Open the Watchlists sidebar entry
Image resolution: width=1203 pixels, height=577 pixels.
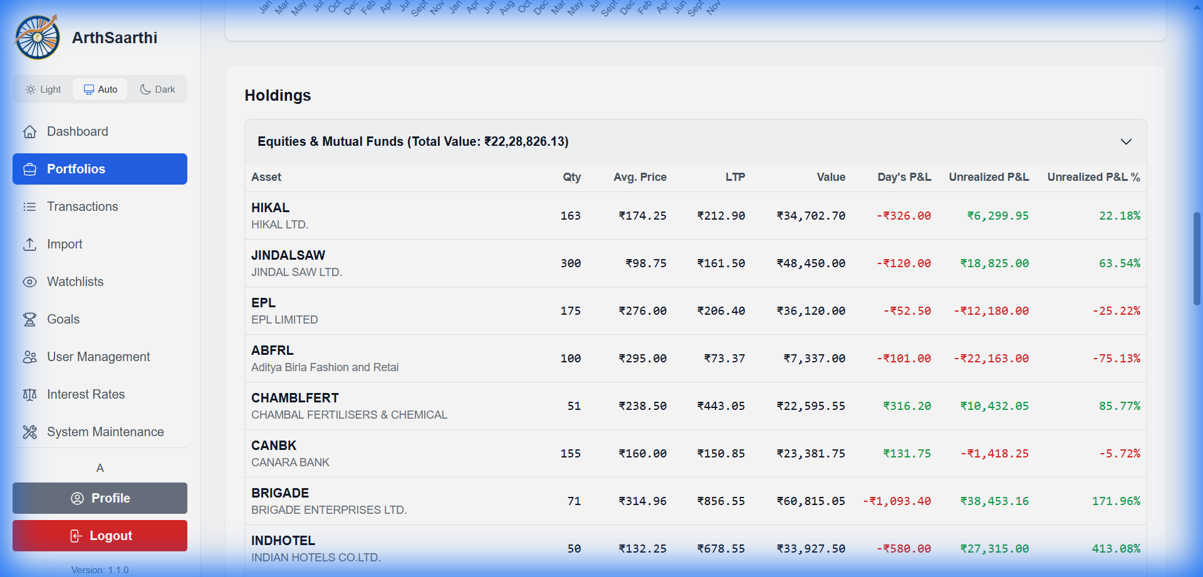[75, 282]
